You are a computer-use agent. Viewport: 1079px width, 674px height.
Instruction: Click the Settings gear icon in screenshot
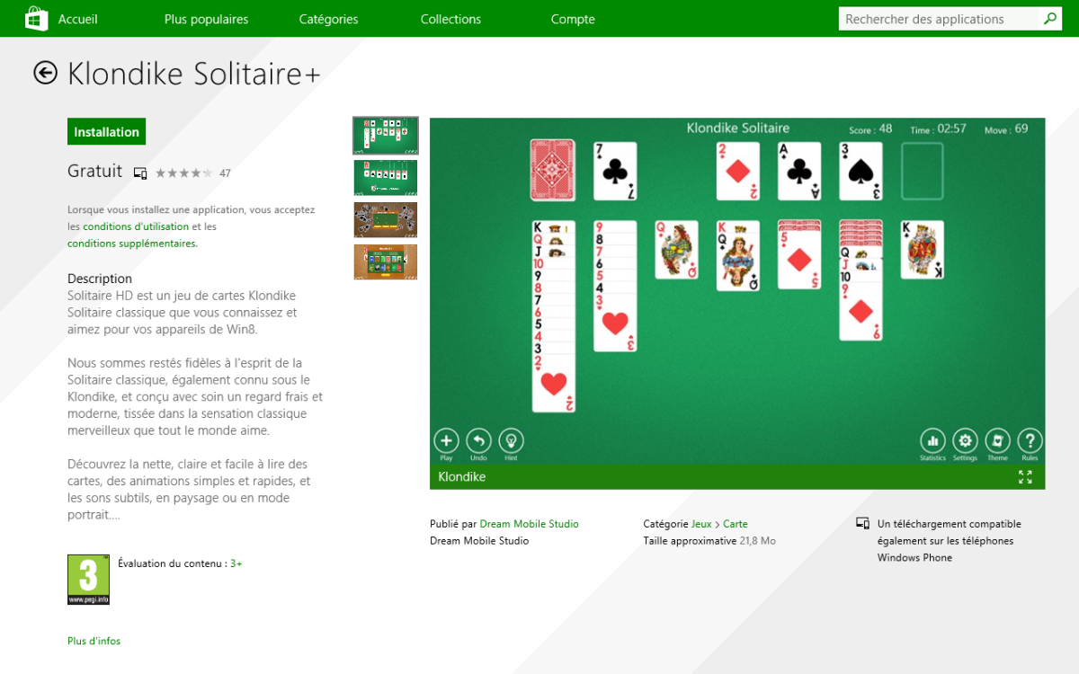[x=966, y=440]
